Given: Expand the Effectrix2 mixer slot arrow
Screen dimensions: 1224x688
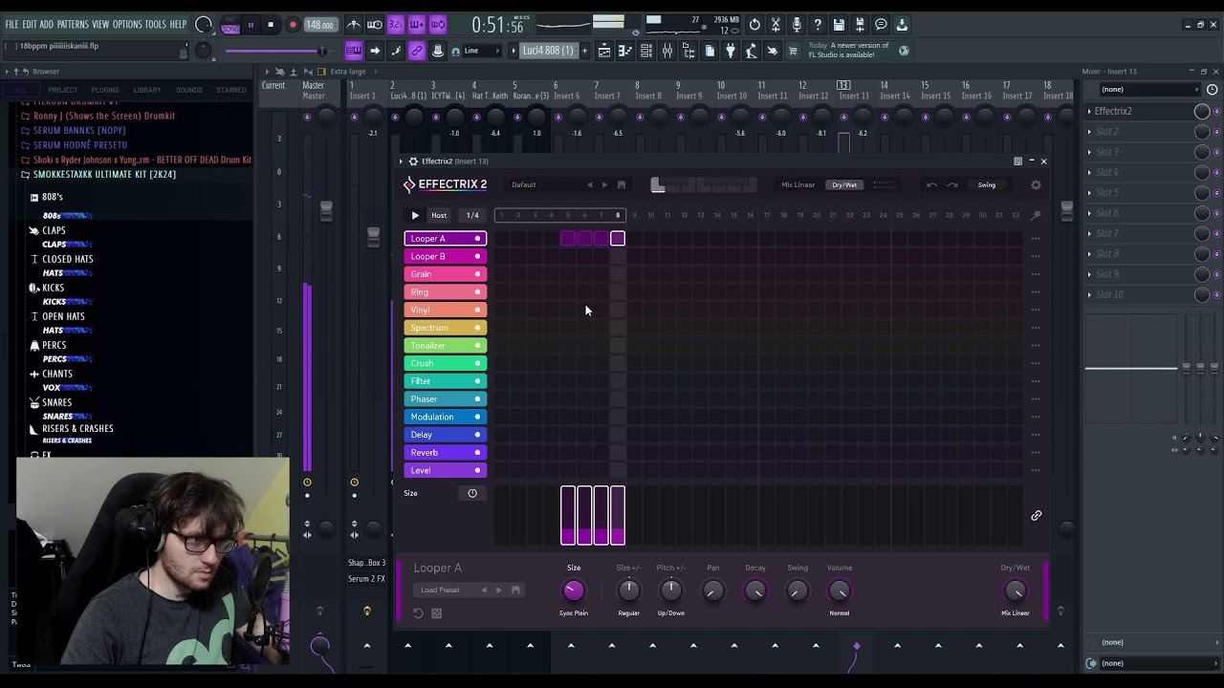Looking at the screenshot, I should coord(1089,112).
